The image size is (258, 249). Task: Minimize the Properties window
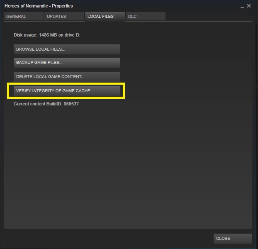tap(242, 6)
